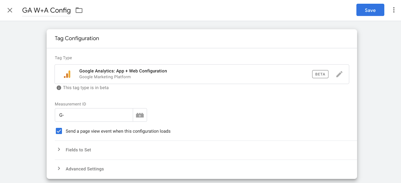Click the pencil icon to edit tag type
The height and width of the screenshot is (183, 401).
pos(339,74)
